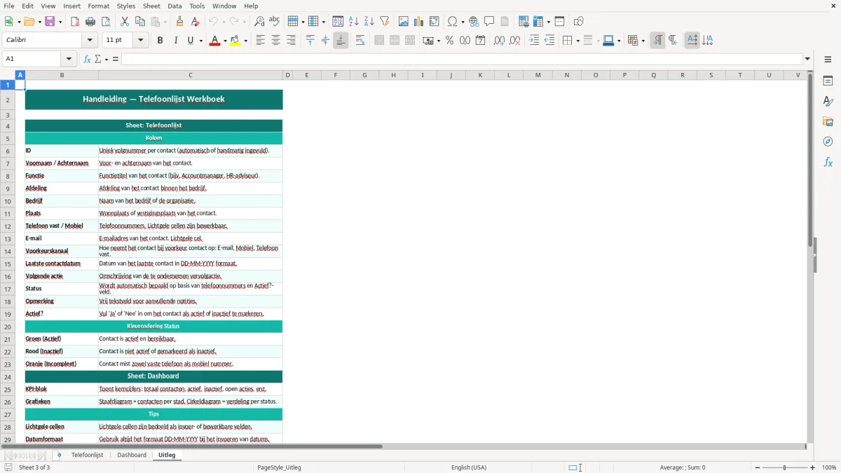Toggle the AutoFilter funnel icon
841x473 pixels.
click(x=385, y=22)
